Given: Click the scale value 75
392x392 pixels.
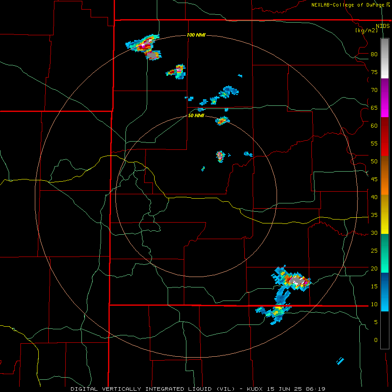Looking at the screenshot, I should point(374,72).
